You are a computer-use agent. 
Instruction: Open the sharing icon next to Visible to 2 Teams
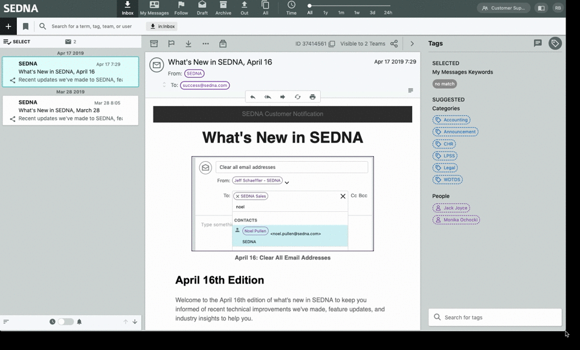(x=394, y=43)
